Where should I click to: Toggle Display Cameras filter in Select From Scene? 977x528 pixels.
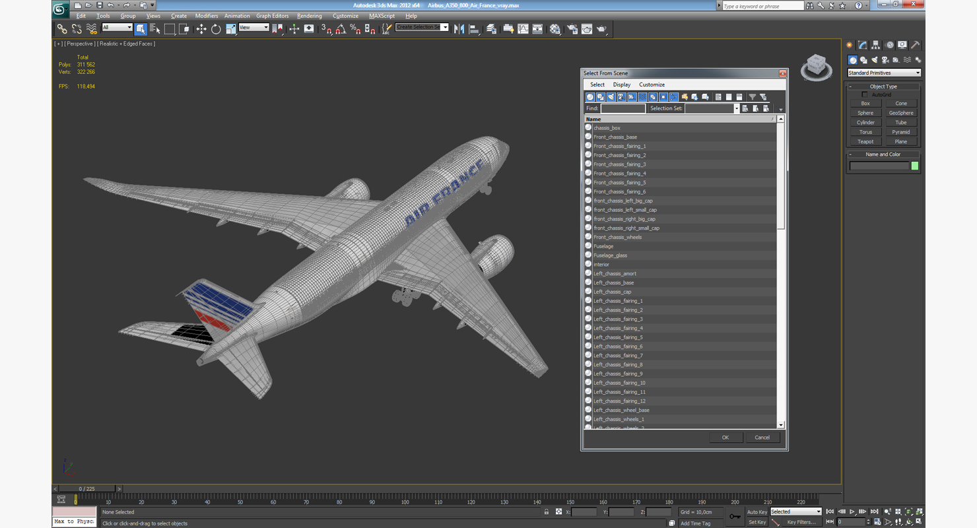click(x=621, y=97)
